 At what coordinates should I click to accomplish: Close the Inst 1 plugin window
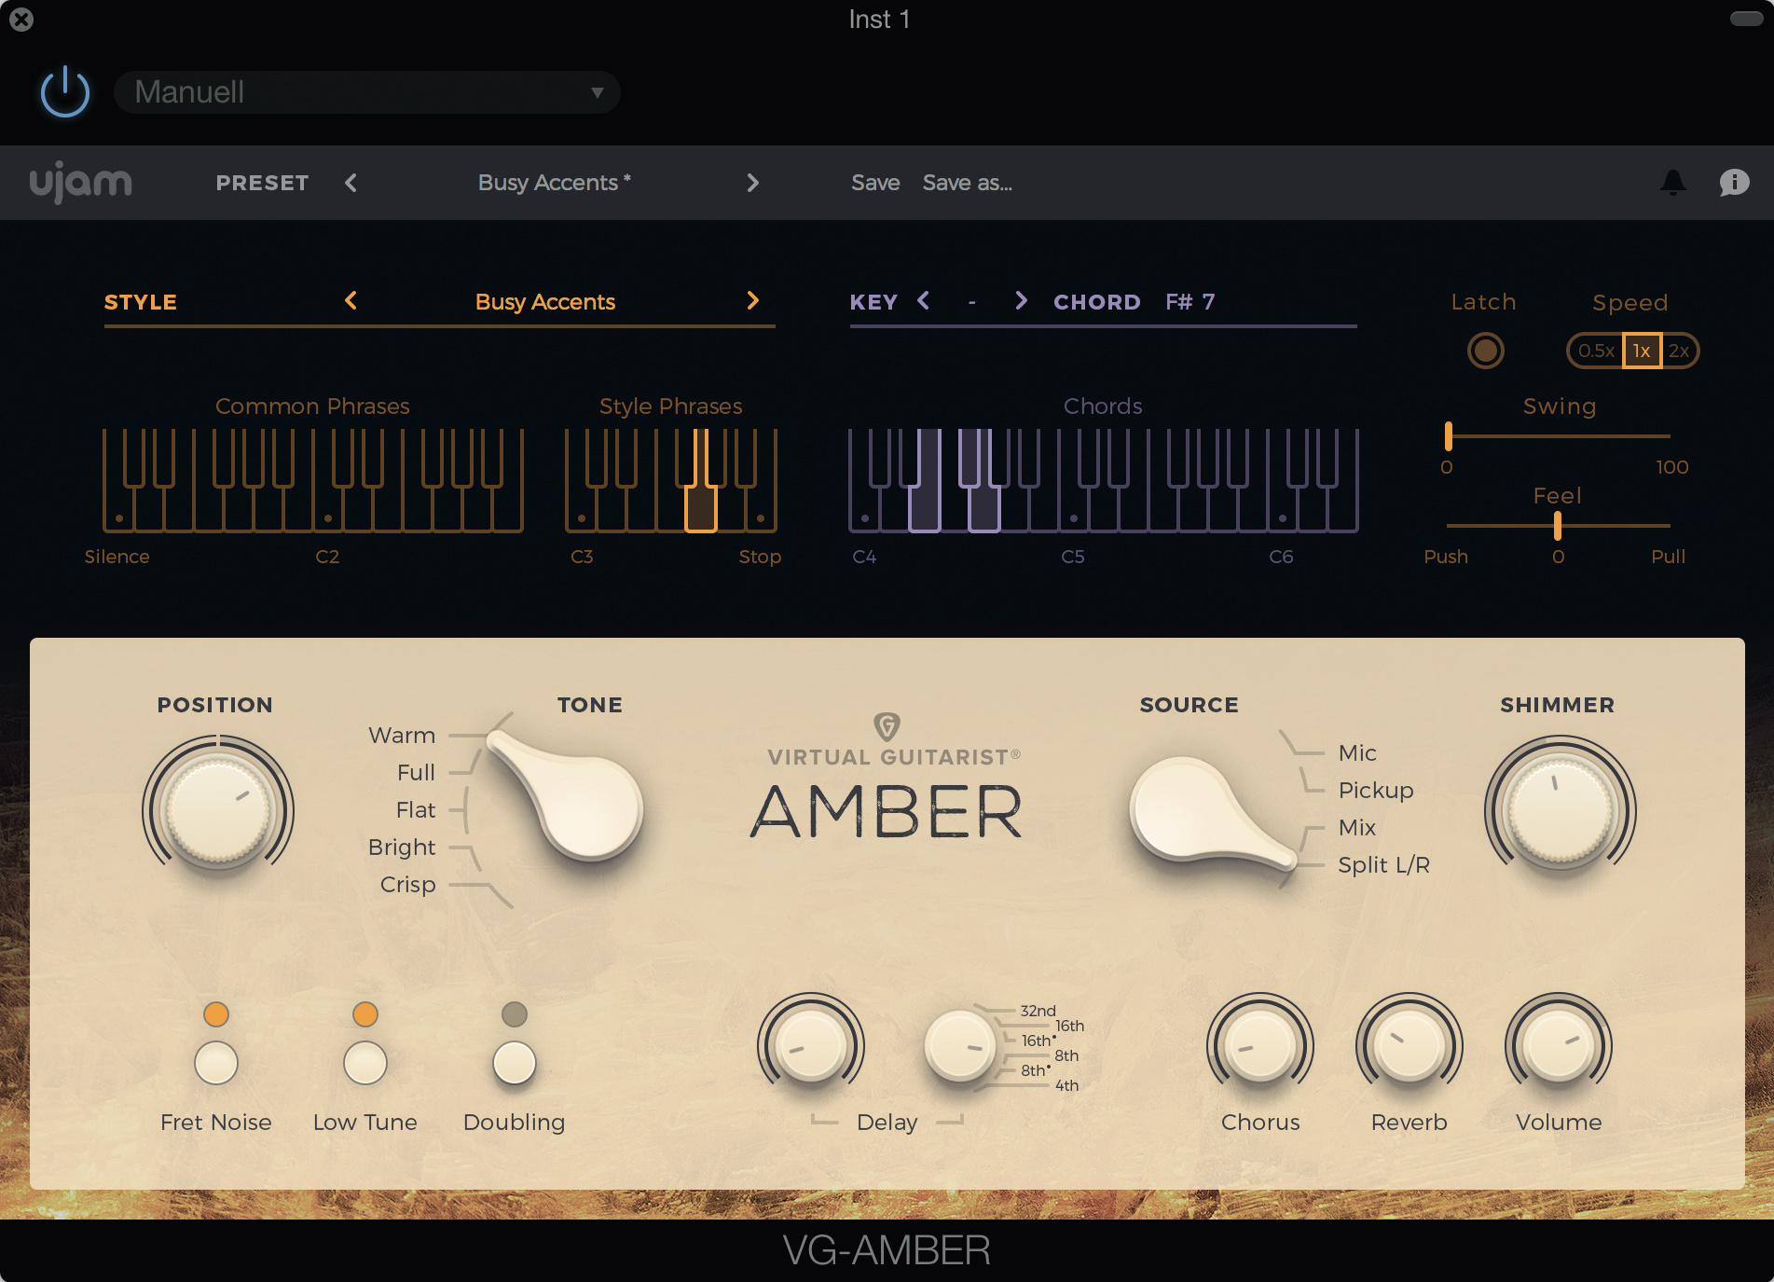pos(21,20)
